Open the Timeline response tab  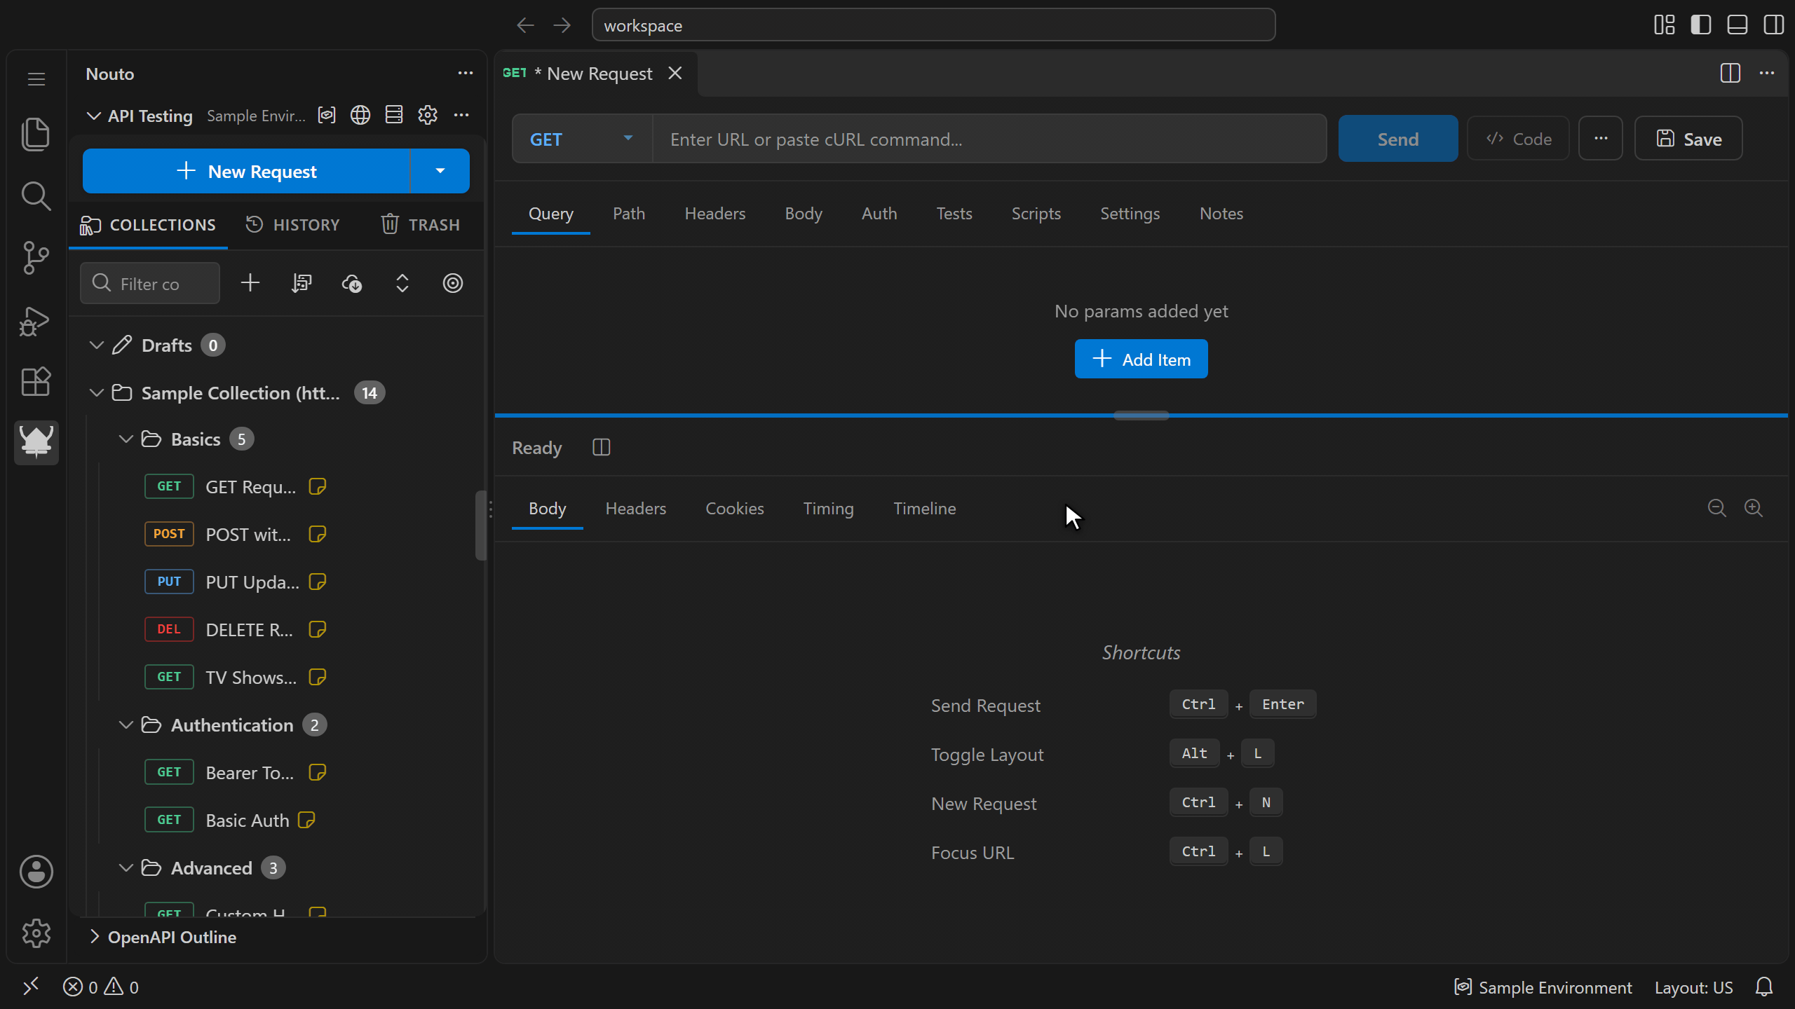[x=924, y=509]
